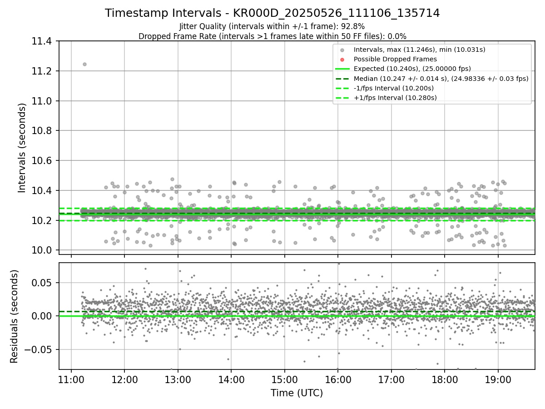This screenshot has height=409, width=545.
Task: Click the gray Intervals marker in the legend
Action: 342,50
